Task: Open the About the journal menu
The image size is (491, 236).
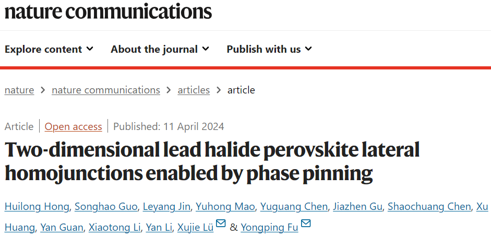Action: pyautogui.click(x=160, y=49)
